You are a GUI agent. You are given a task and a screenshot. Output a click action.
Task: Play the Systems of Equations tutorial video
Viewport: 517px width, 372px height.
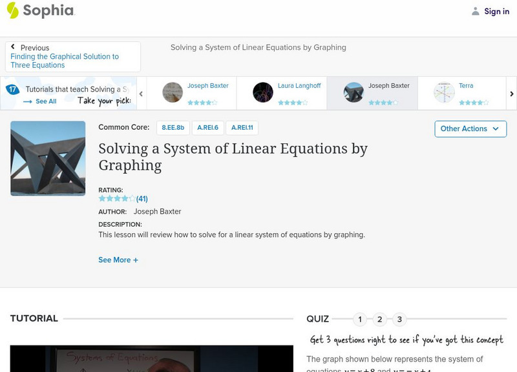coord(152,358)
